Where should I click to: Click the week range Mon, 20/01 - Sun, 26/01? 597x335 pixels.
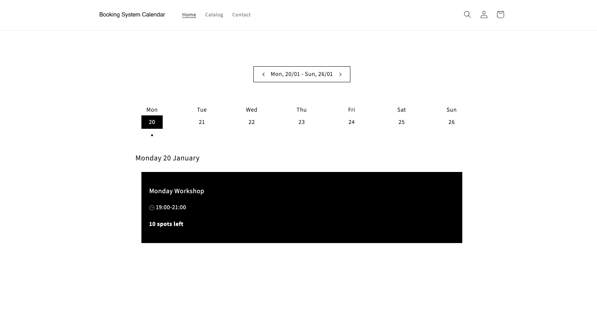pos(302,74)
